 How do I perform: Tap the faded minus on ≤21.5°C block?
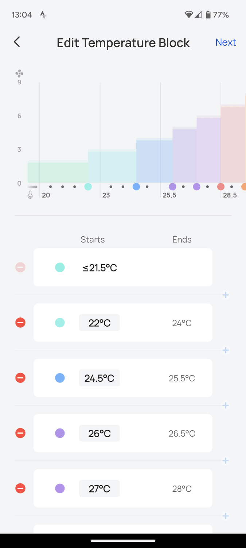[x=20, y=267]
